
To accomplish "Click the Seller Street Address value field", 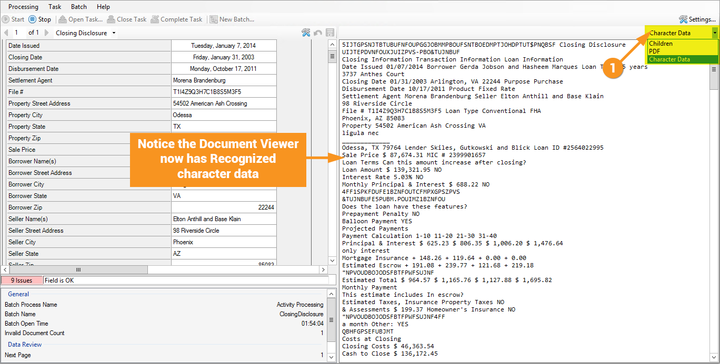I will coord(224,231).
